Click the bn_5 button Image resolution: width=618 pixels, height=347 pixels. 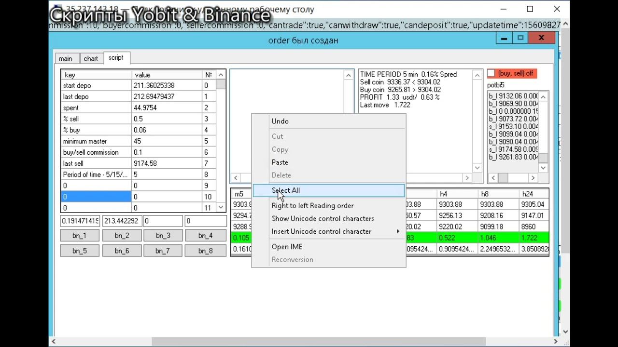[80, 251]
